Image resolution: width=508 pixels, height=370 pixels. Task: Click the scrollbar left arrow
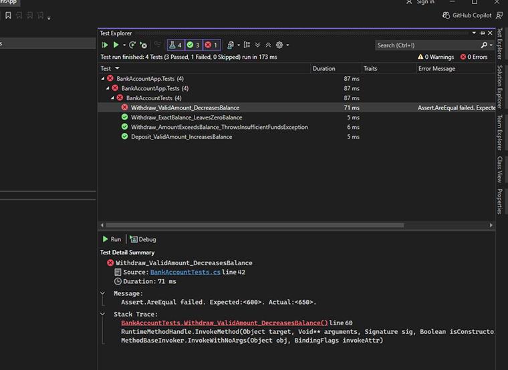102,225
